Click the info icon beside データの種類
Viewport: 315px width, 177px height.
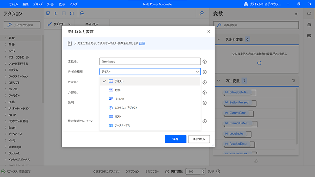pyautogui.click(x=205, y=72)
